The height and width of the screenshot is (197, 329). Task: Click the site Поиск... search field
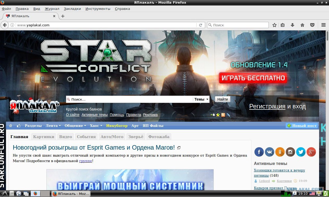130,99
